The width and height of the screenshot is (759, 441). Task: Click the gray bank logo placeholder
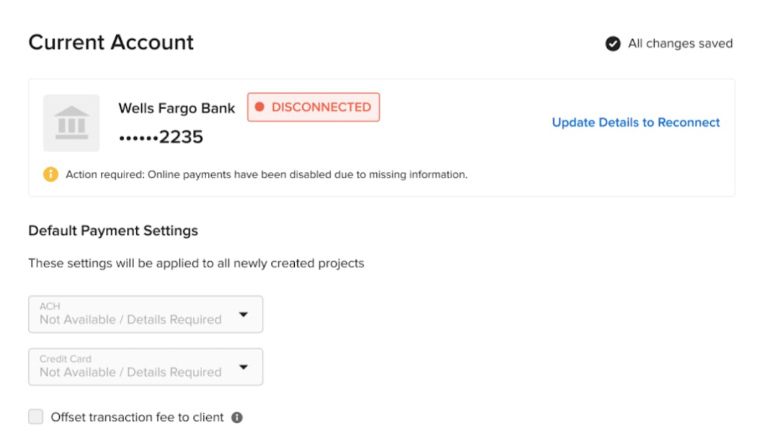pyautogui.click(x=71, y=122)
